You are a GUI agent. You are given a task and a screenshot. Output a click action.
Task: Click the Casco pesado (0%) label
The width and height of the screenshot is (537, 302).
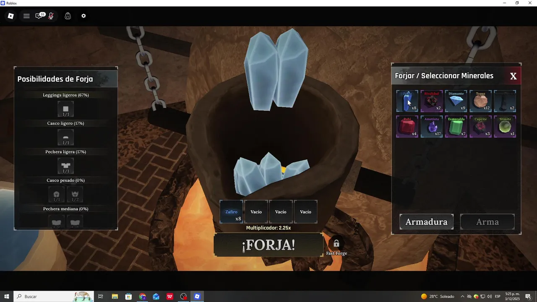pyautogui.click(x=66, y=180)
